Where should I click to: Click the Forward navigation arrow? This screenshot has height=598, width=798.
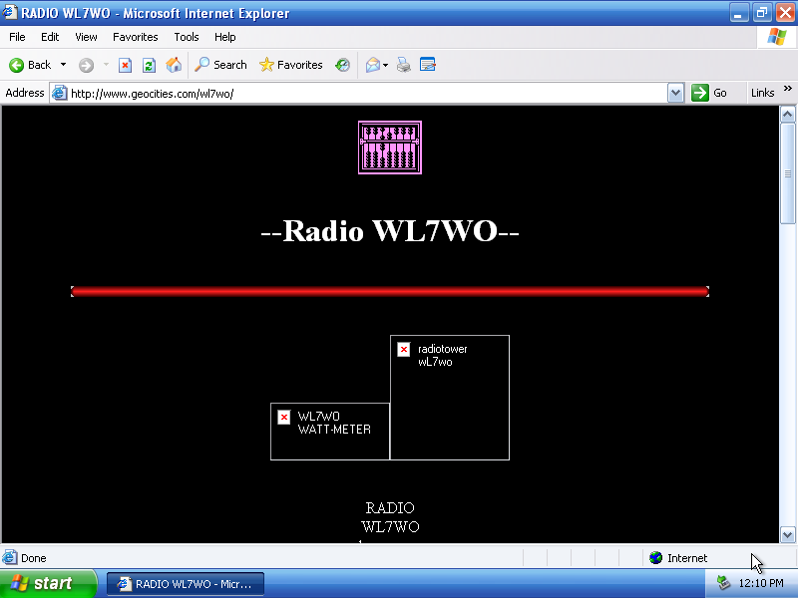[x=86, y=65]
